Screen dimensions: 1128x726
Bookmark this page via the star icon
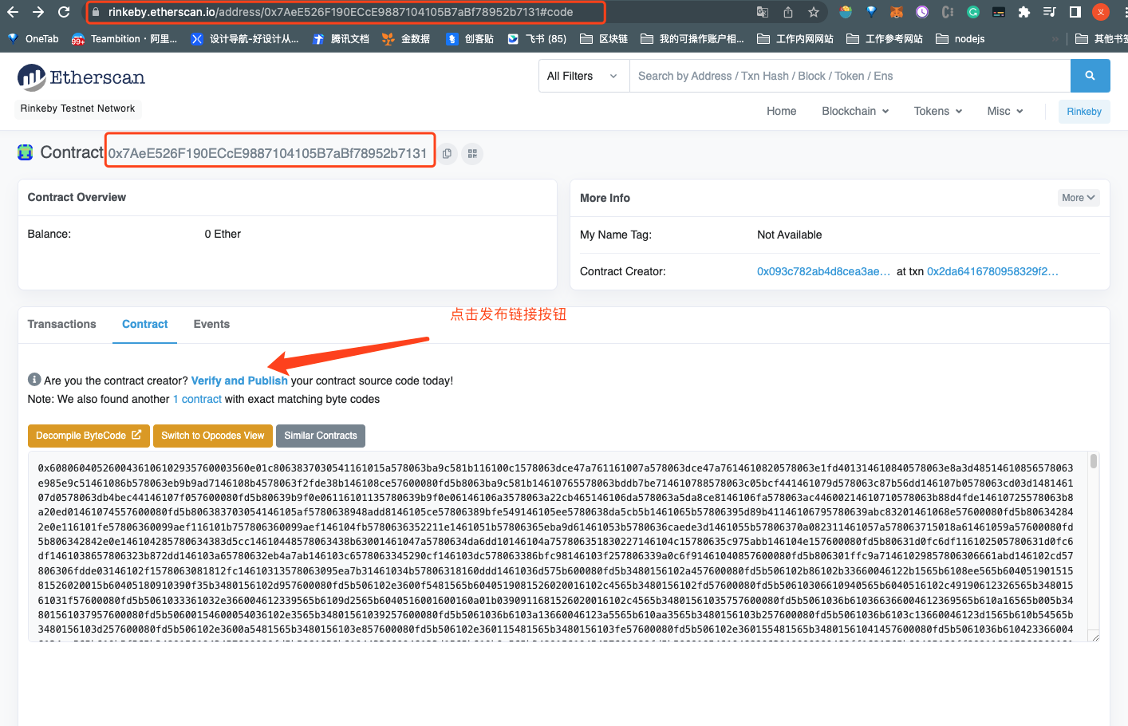[x=813, y=12]
